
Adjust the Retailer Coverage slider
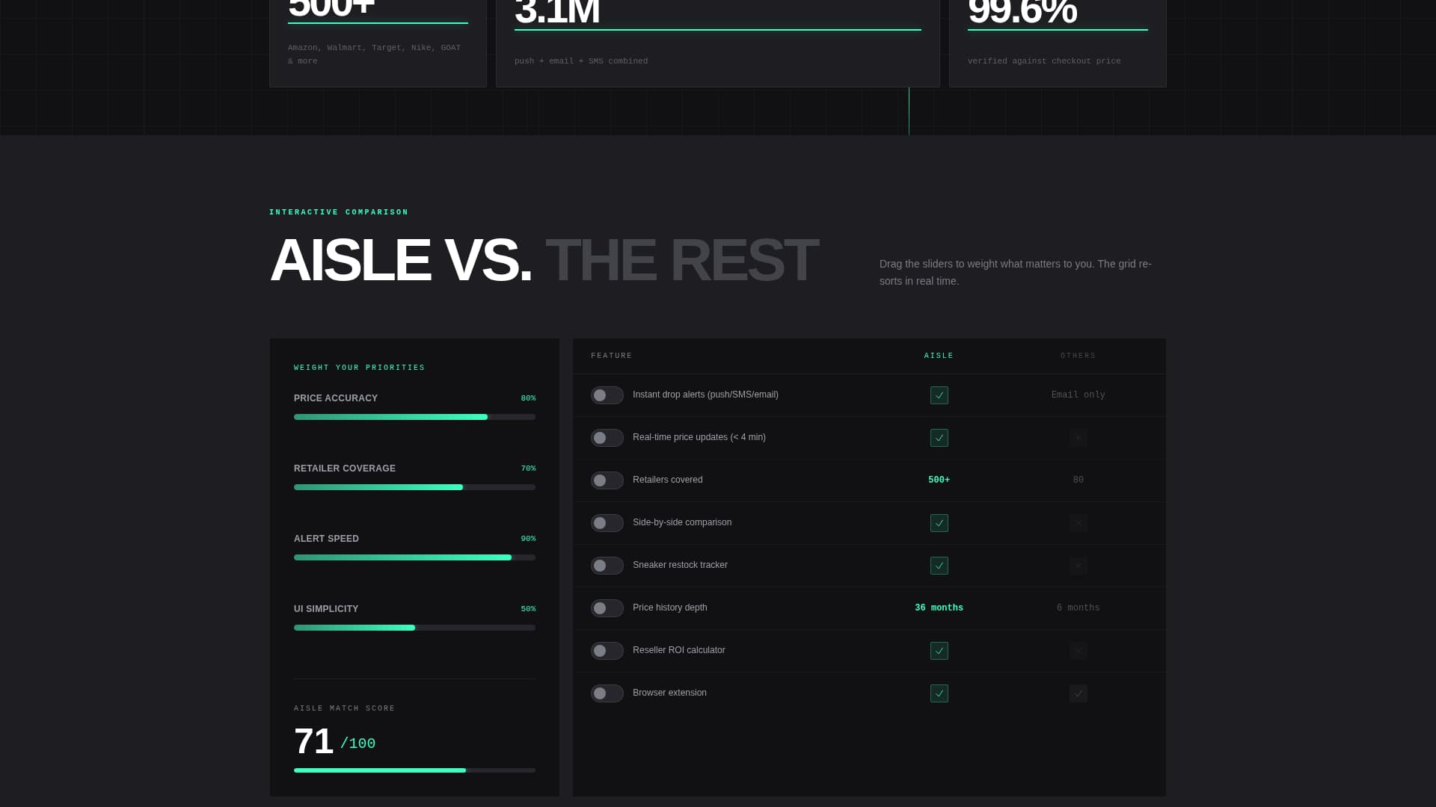click(x=414, y=487)
